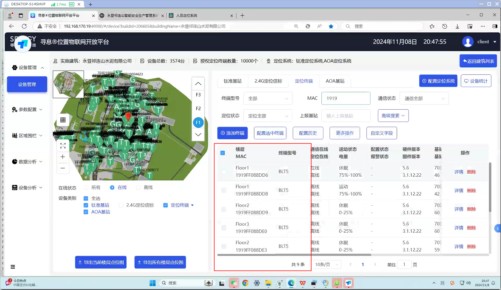Screen dimensions: 501x290
Task: Go up one floor with the up chevron
Action: pos(198,84)
